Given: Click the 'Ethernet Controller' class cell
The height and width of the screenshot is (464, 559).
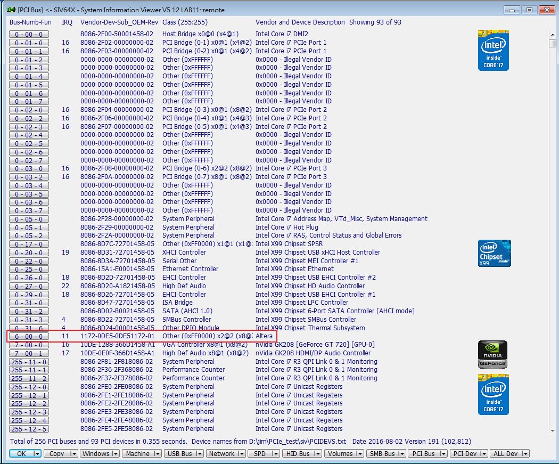Looking at the screenshot, I should click(191, 269).
